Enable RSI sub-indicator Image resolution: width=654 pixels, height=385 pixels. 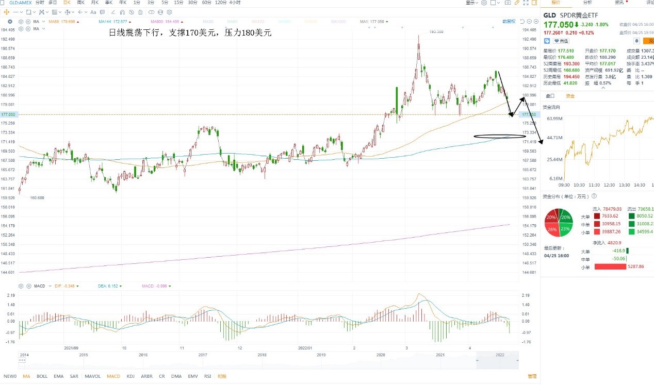(x=207, y=376)
